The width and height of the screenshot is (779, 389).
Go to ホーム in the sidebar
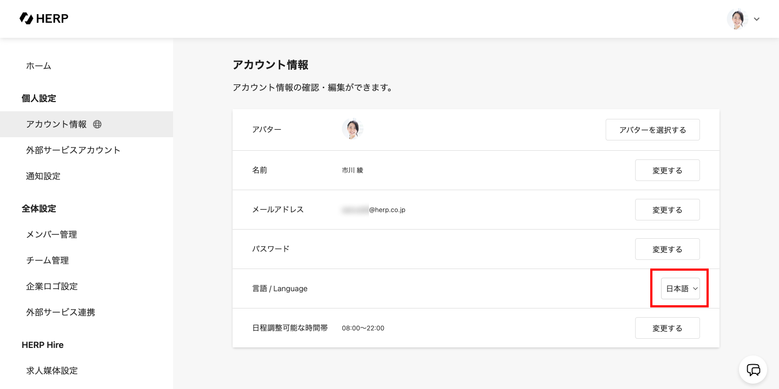(39, 66)
